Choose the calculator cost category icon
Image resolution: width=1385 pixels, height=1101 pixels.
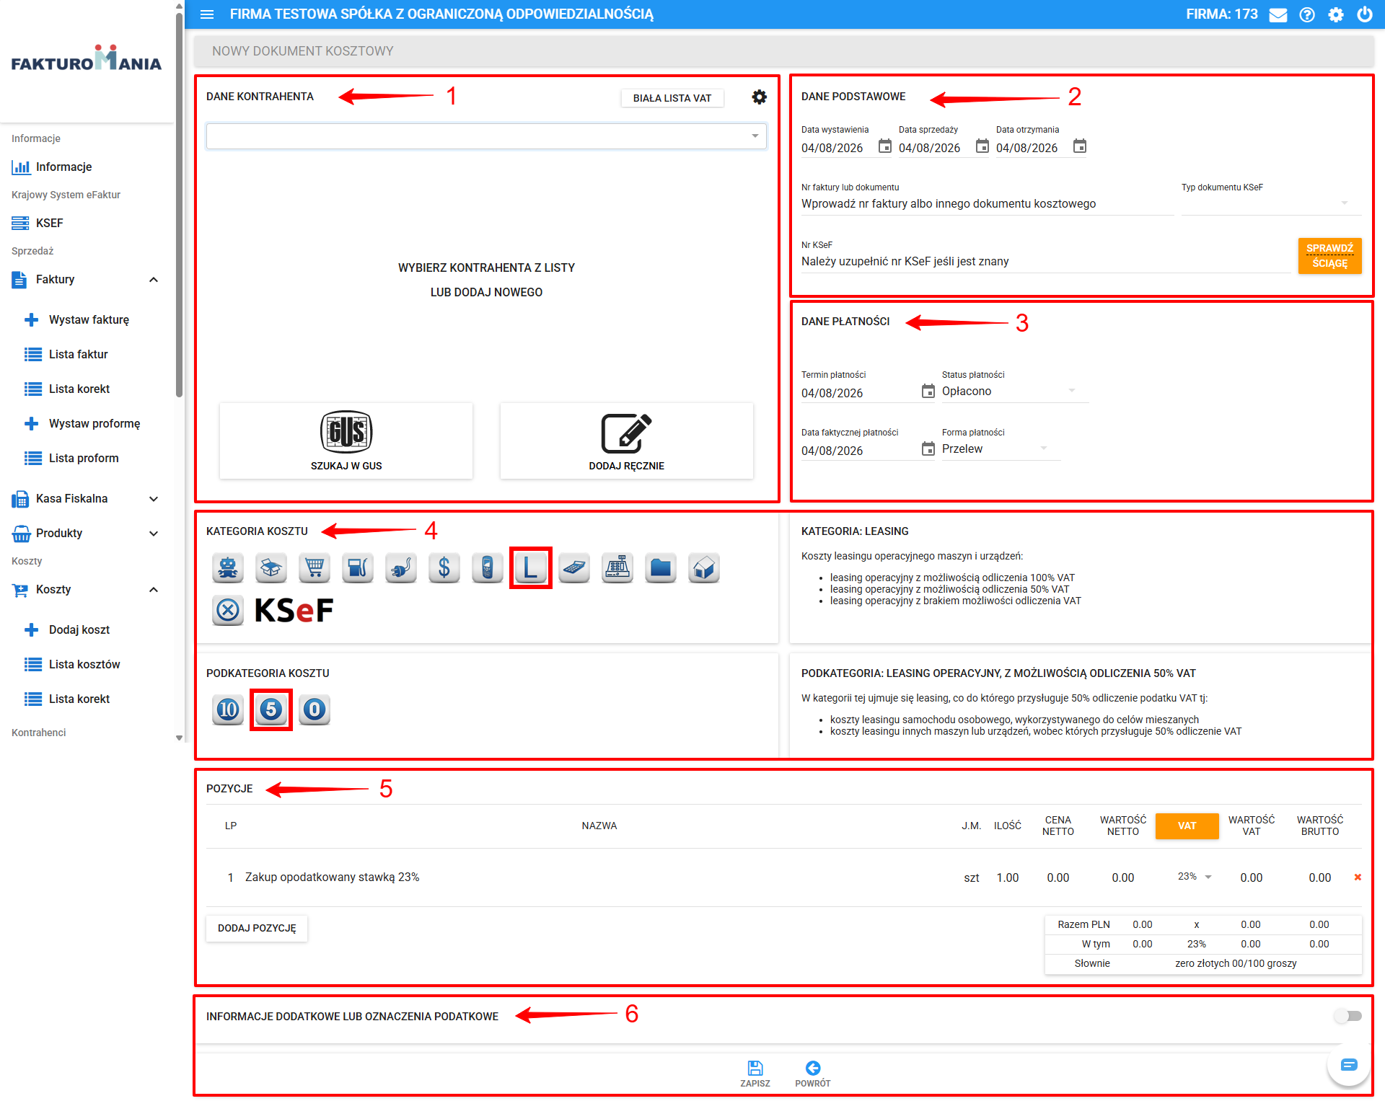[x=574, y=568]
